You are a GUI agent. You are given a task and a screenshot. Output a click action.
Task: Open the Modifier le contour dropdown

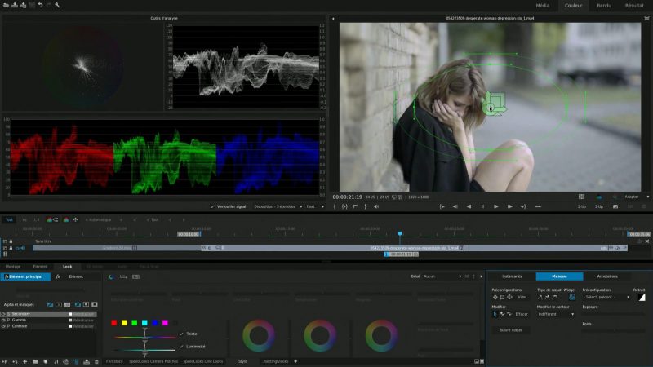[556, 314]
